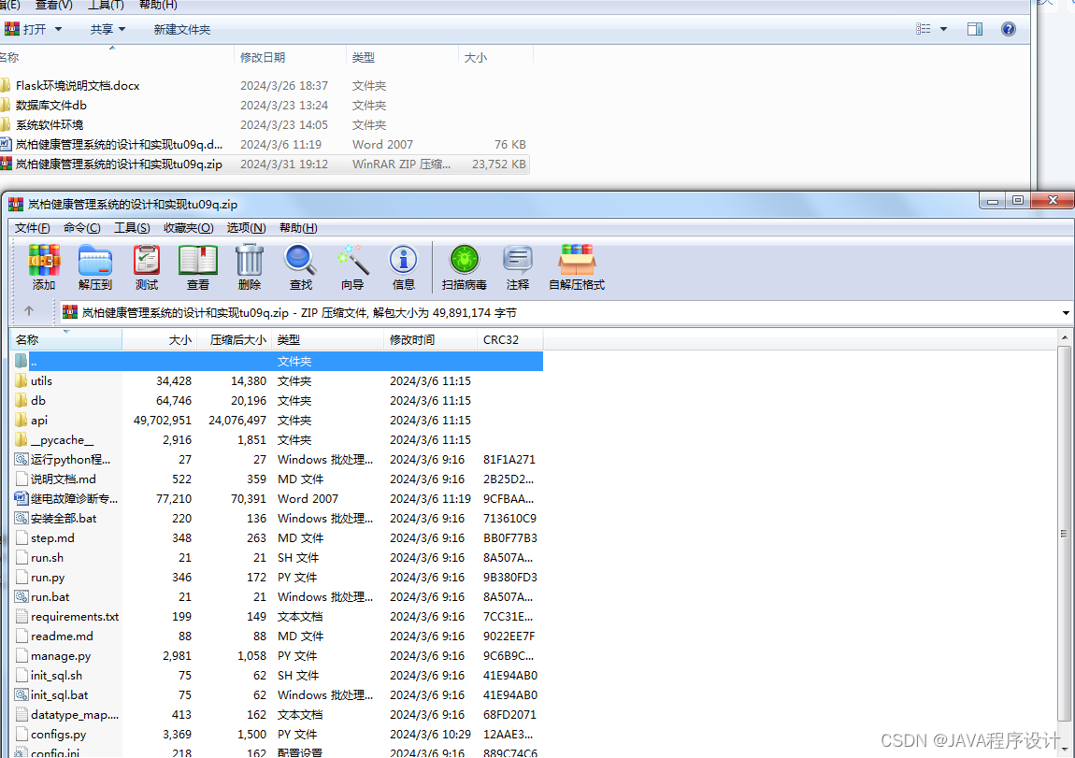Viewport: 1075px width, 758px height.
Task: Sort by CRC32 column header
Action: point(510,339)
